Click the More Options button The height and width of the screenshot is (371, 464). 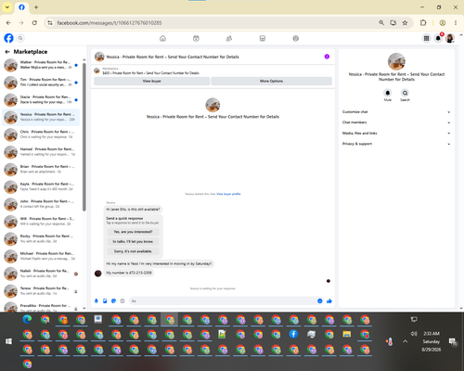[x=271, y=81]
